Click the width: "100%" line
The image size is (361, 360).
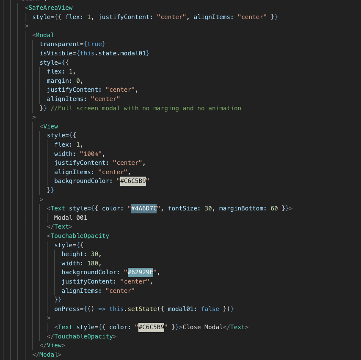click(x=80, y=154)
